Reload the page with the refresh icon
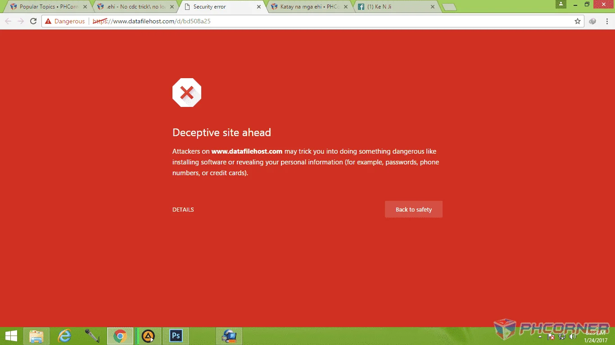 33,21
